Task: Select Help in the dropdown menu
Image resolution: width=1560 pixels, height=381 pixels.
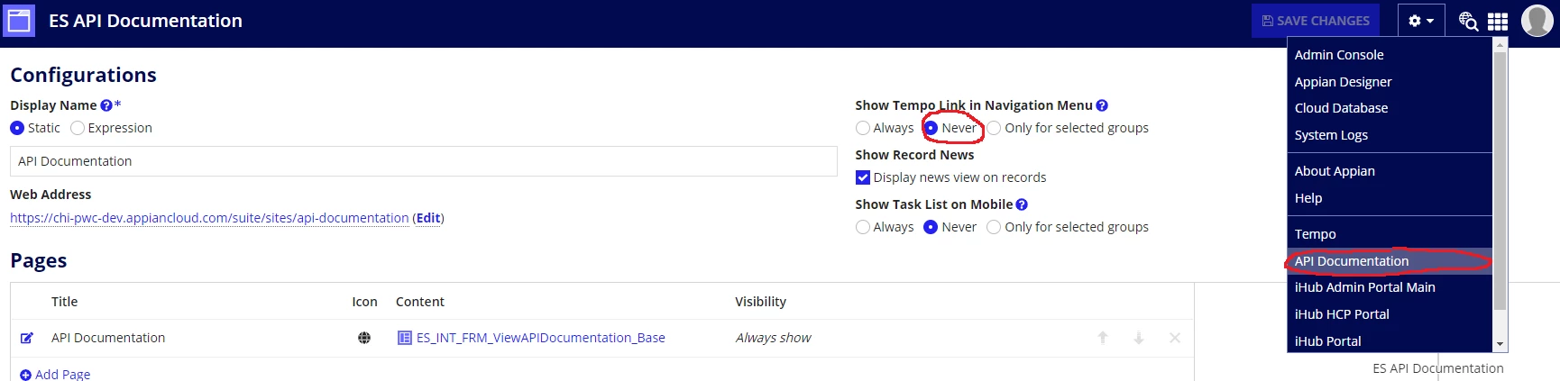Action: (x=1390, y=198)
